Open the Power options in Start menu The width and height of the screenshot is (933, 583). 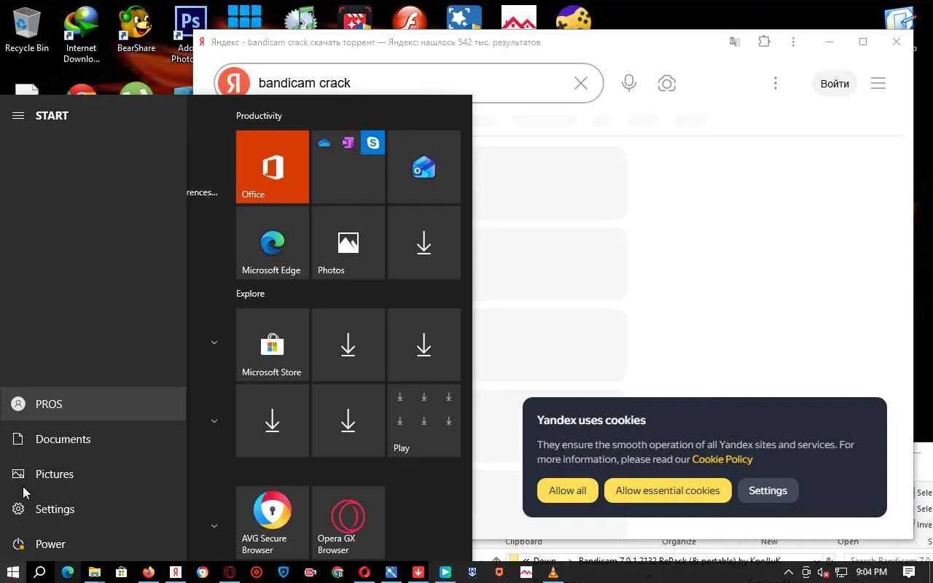pos(93,544)
